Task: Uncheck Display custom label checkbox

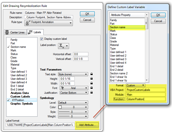Action: 42,39
